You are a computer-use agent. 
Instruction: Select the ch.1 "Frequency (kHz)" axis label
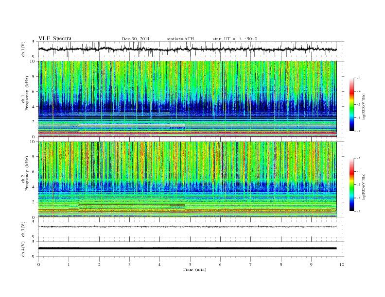click(27, 93)
